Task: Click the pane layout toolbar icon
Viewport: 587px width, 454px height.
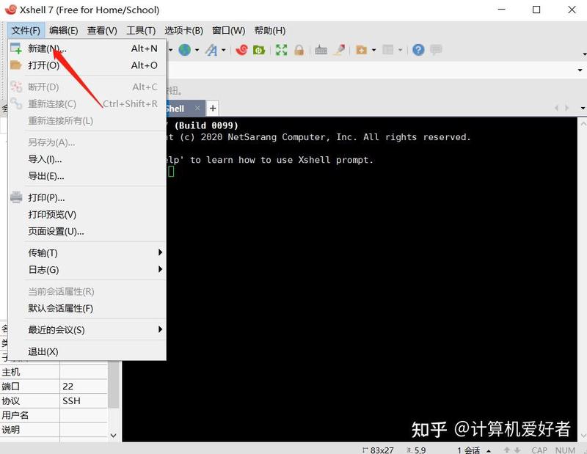Action: (x=388, y=50)
